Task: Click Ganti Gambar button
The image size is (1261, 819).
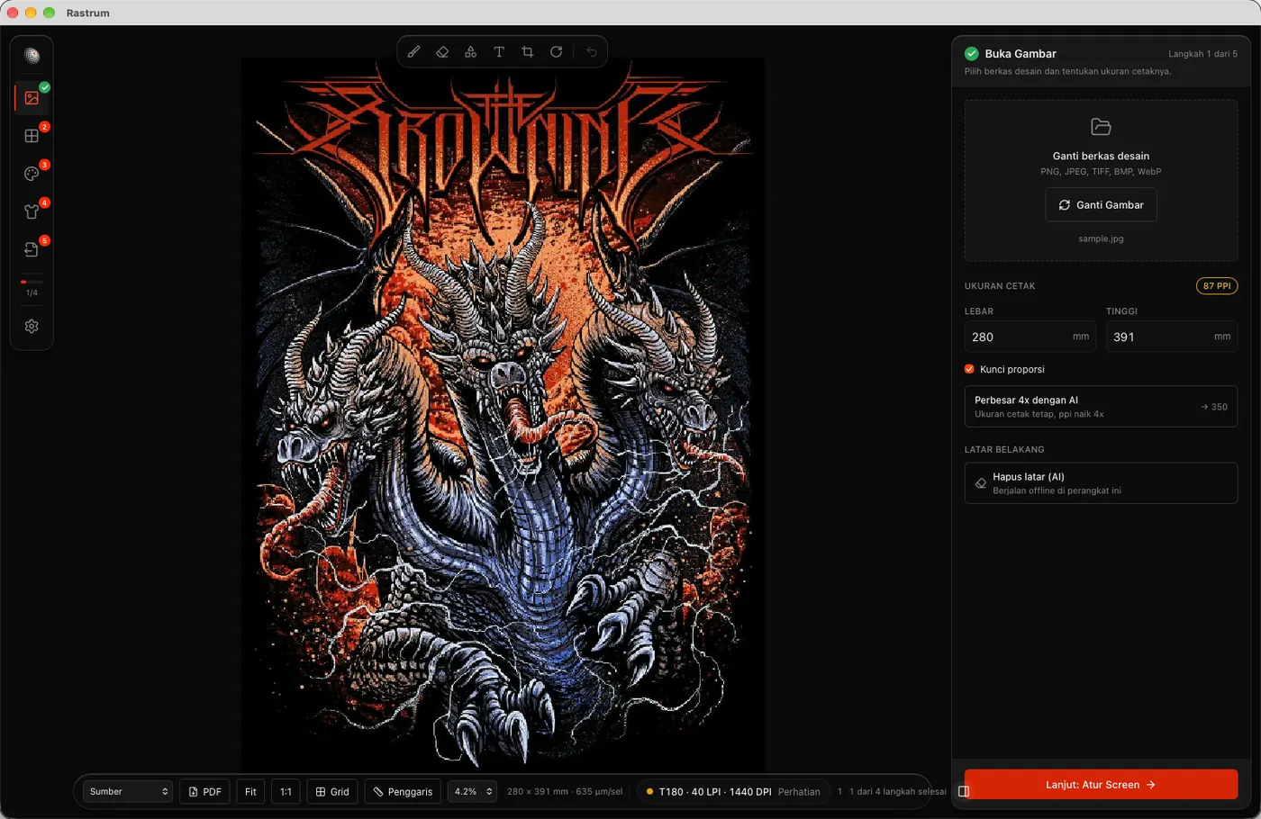Action: [1101, 205]
